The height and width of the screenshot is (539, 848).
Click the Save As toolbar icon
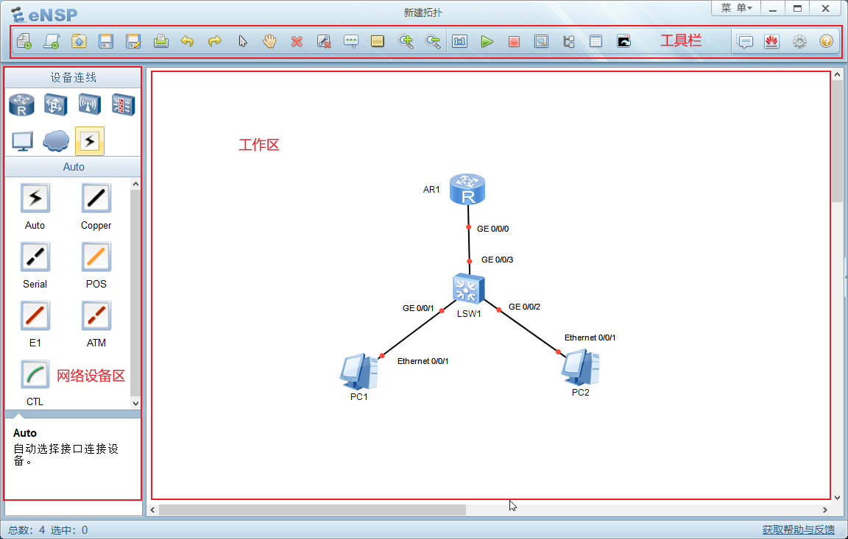click(x=133, y=41)
